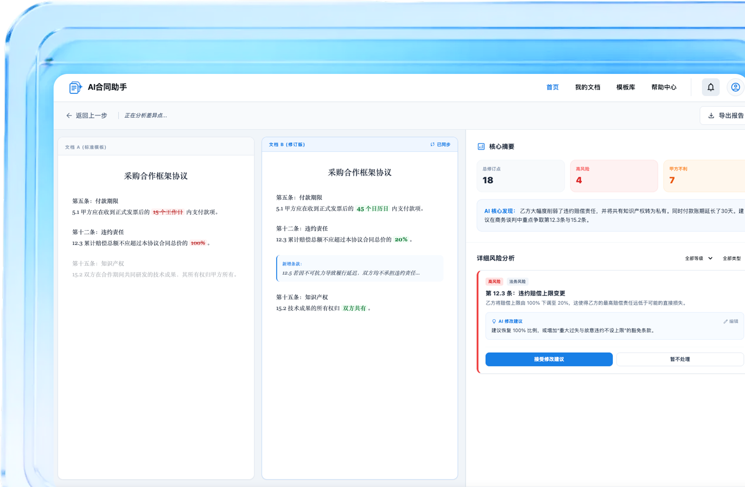
Task: Click the 新增条款 12.5 clause block
Action: point(360,268)
